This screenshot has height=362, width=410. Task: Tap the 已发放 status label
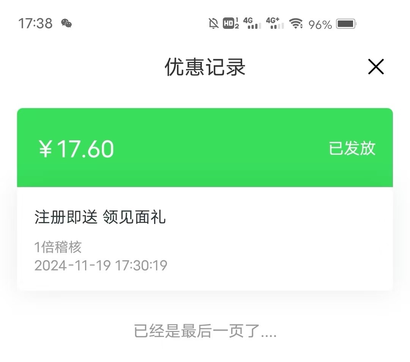[352, 148]
